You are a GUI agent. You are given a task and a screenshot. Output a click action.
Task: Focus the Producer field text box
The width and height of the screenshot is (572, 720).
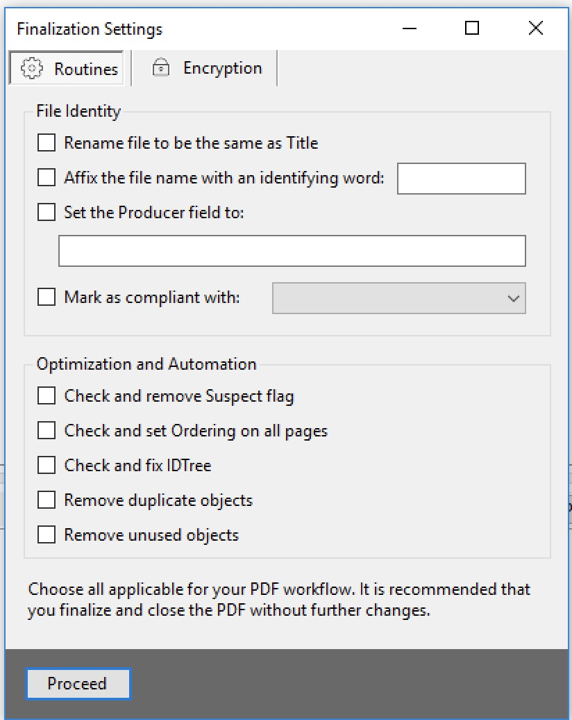click(x=292, y=251)
